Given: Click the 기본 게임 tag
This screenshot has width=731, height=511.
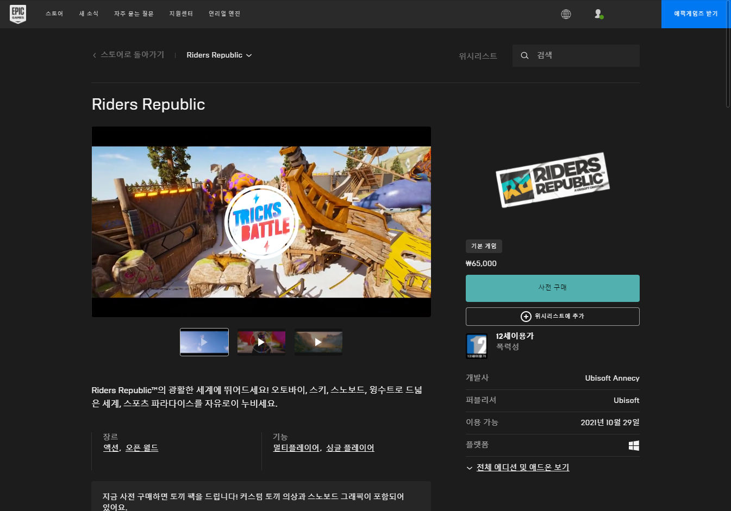Looking at the screenshot, I should click(484, 246).
